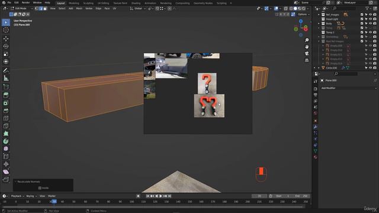Viewport: 379px width, 213px height.
Task: Switch to the Modeling workspace tab
Action: click(x=73, y=3)
